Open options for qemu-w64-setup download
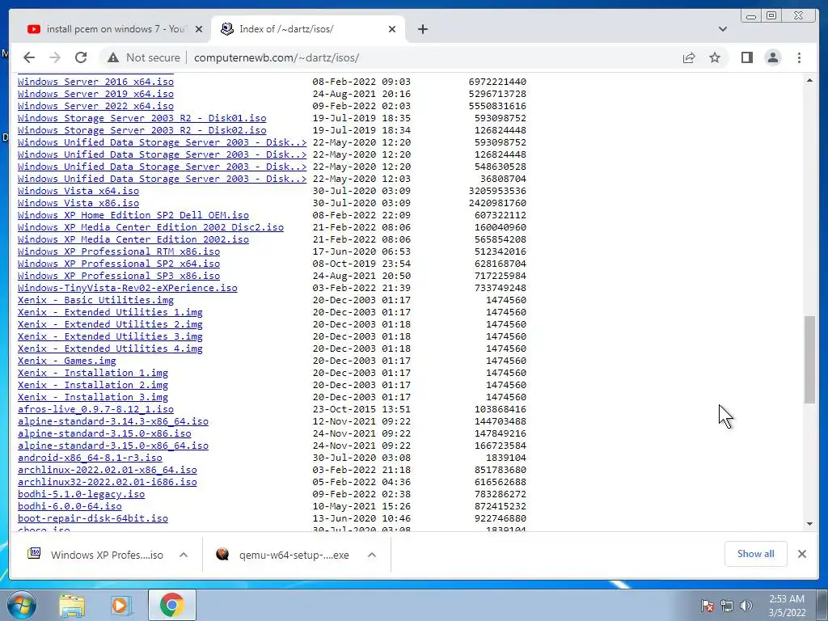 click(371, 555)
